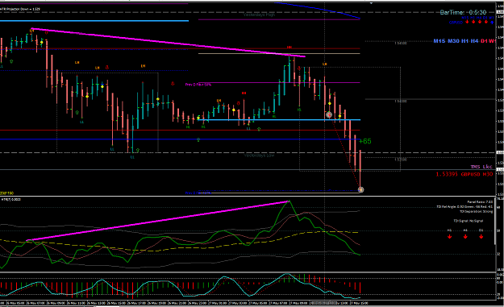Select the circled marker at the light blue support line
This screenshot has height=307, width=504.
[329, 114]
